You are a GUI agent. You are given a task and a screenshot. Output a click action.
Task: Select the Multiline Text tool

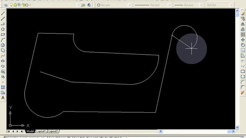3,98
